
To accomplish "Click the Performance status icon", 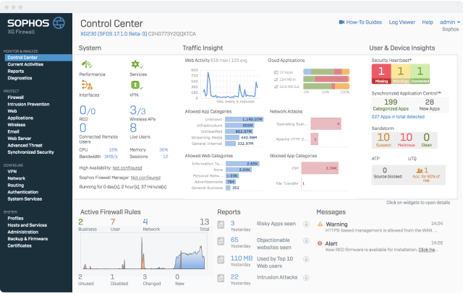I will click(x=87, y=66).
